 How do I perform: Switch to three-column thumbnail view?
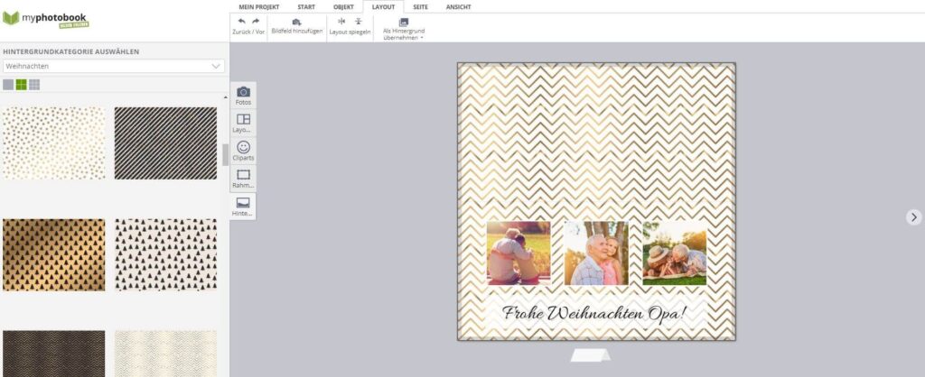coord(34,85)
